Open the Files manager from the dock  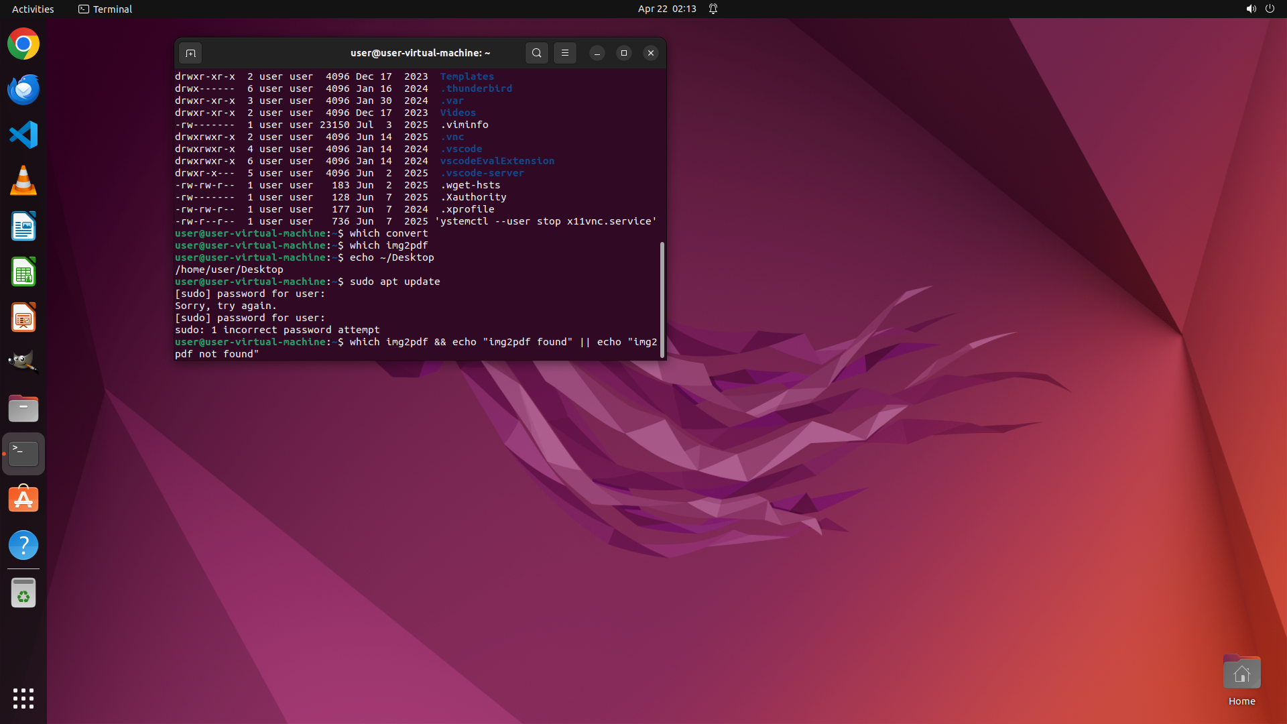point(23,408)
